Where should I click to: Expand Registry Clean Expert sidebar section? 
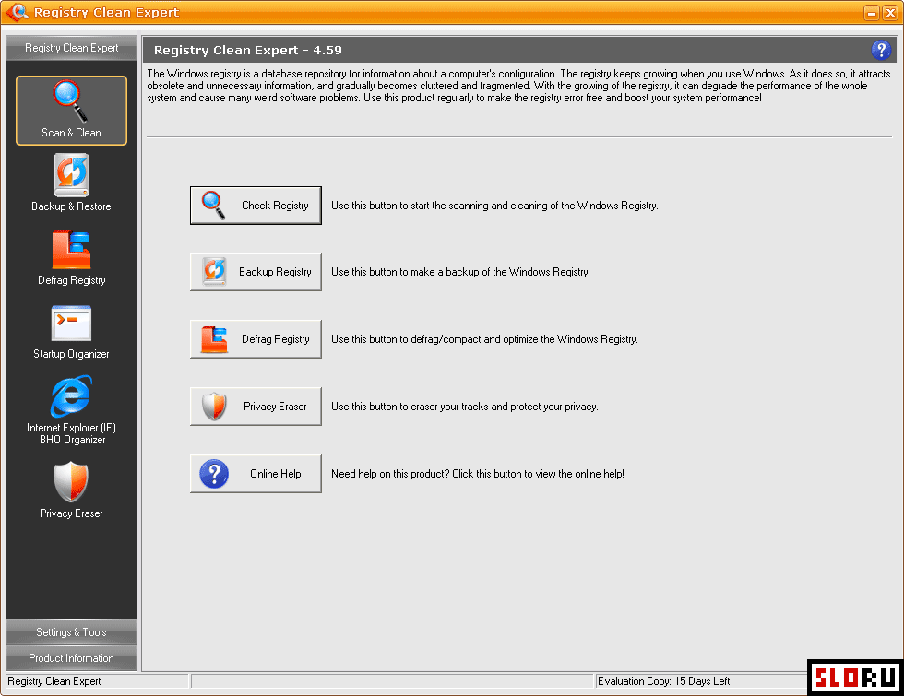72,48
